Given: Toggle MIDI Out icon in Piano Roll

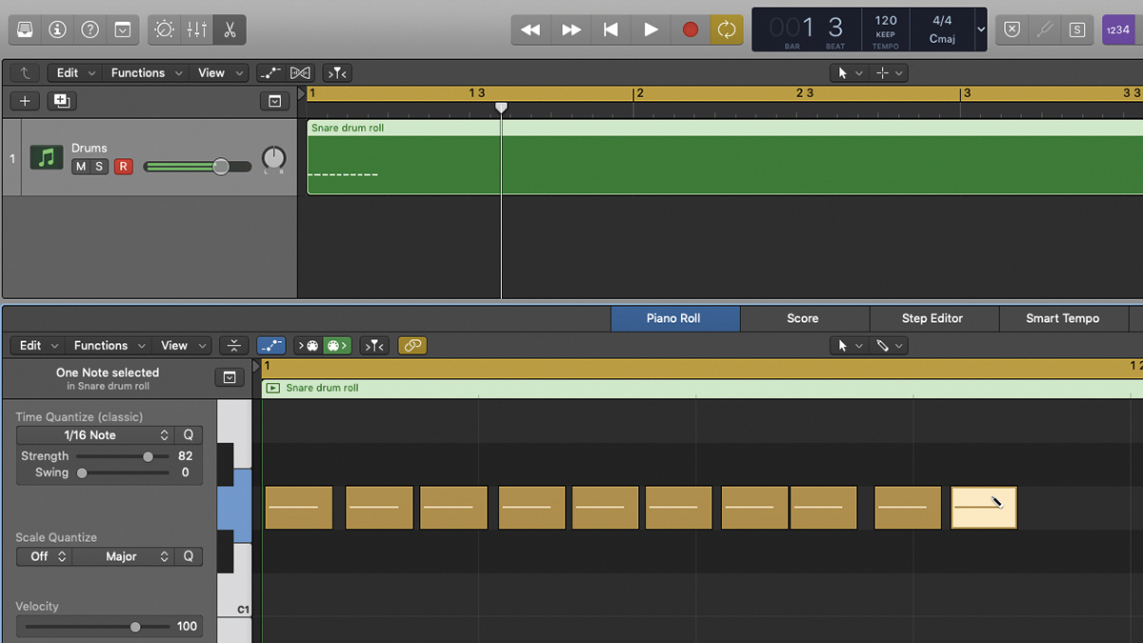Looking at the screenshot, I should coord(337,346).
